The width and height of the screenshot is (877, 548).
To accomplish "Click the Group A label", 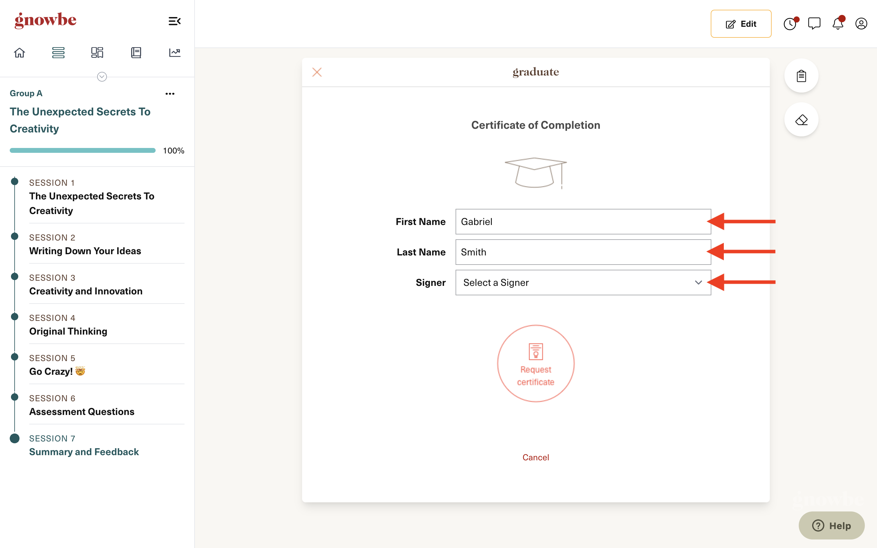I will 26,93.
